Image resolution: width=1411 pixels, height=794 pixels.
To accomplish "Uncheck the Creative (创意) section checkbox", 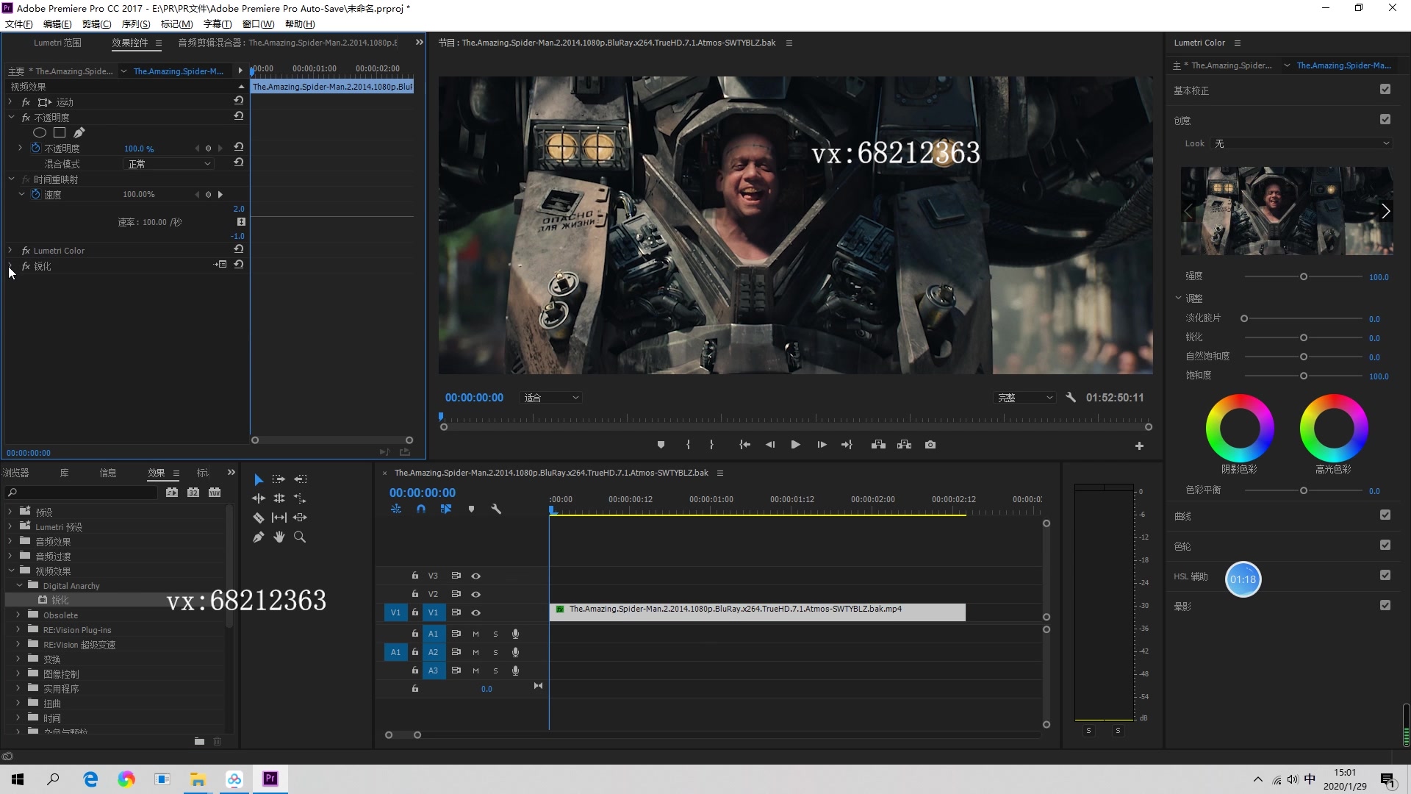I will [1385, 120].
